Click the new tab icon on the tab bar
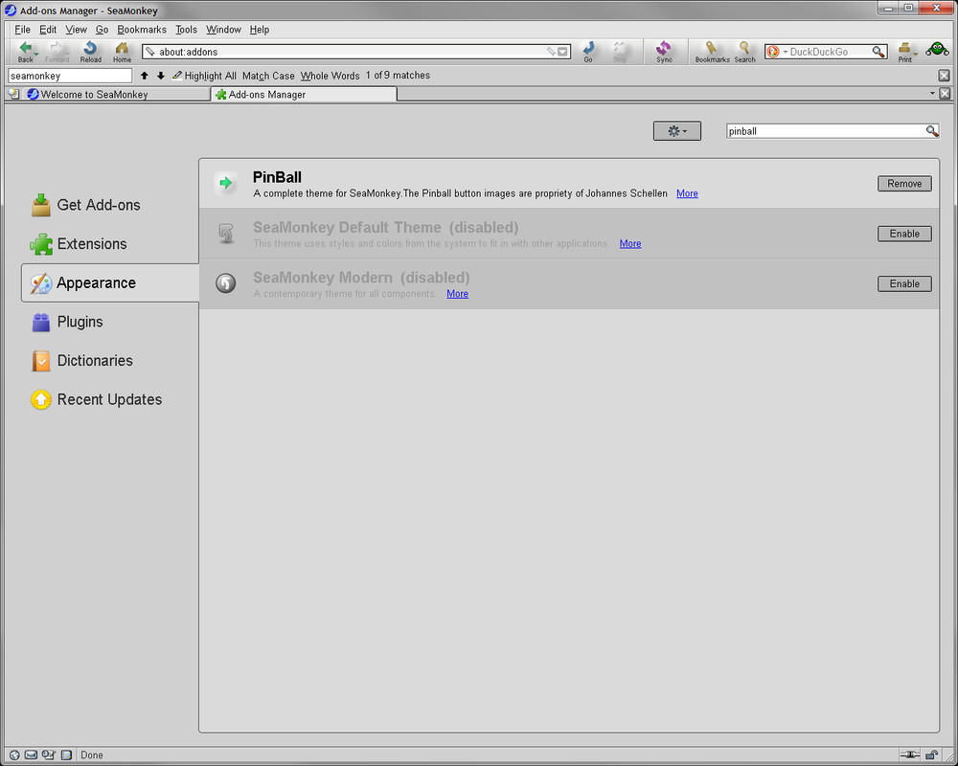958x766 pixels. (13, 94)
